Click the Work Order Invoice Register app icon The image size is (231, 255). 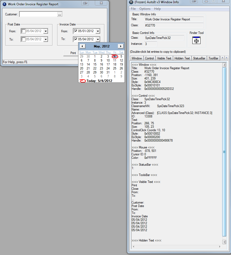pos(4,4)
